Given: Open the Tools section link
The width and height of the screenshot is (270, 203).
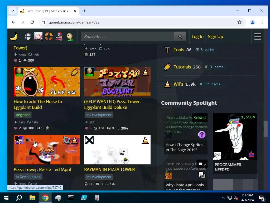Looking at the screenshot, I should (179, 50).
